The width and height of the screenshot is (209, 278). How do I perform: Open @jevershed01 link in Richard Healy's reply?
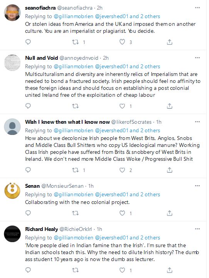click(x=112, y=238)
